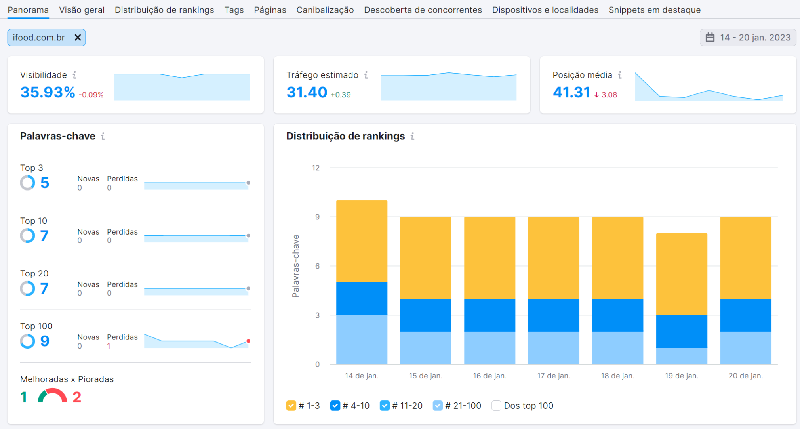Click the 14 de jan. yellow bar segment
Screen dimensions: 800x429
click(362, 241)
